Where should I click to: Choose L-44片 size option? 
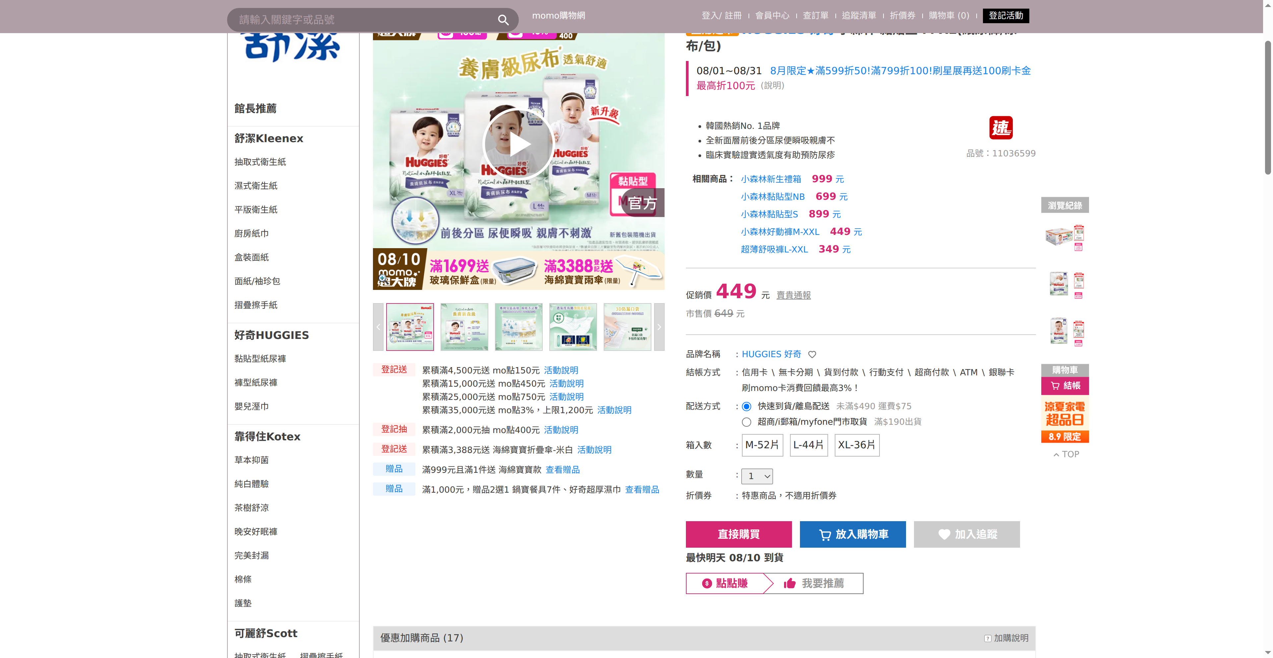point(809,445)
